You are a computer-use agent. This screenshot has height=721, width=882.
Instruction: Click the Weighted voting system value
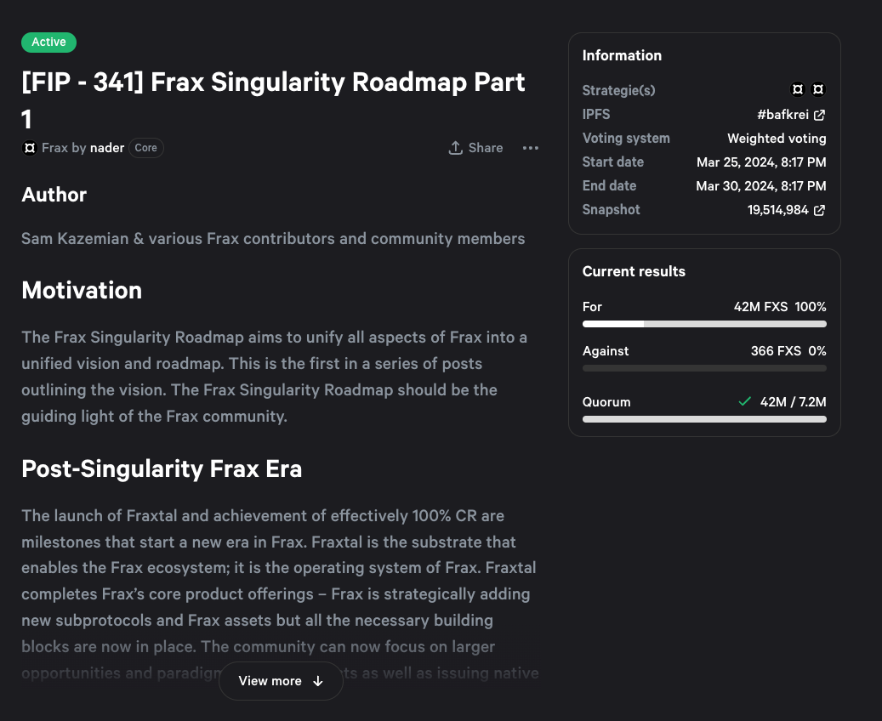(777, 139)
